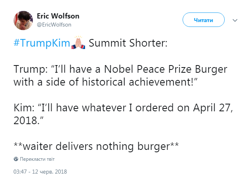Click the time '03:47' in the timestamp
252x178 pixels.
tap(20, 172)
